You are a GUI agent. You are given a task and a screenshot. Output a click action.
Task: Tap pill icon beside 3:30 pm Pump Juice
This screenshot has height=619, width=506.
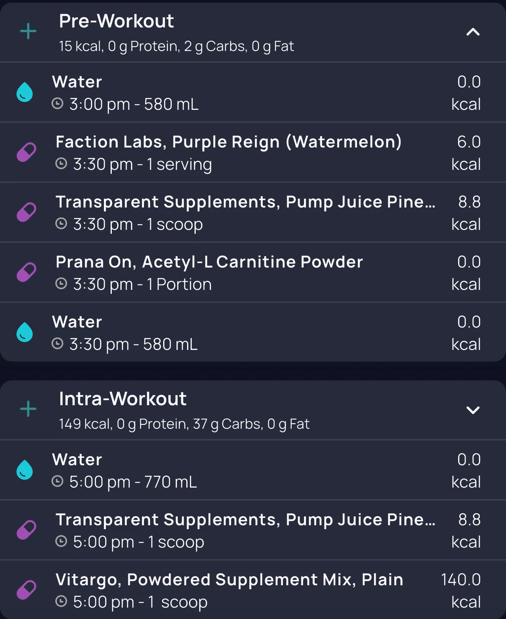pyautogui.click(x=26, y=212)
